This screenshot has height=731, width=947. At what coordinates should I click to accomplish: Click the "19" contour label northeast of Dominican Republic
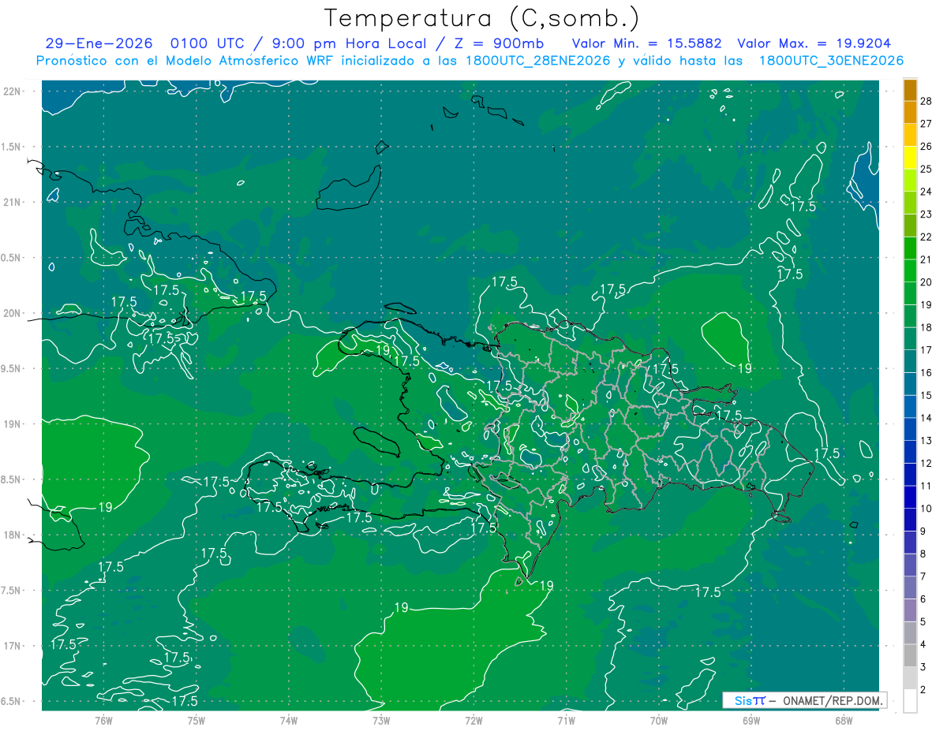(744, 368)
